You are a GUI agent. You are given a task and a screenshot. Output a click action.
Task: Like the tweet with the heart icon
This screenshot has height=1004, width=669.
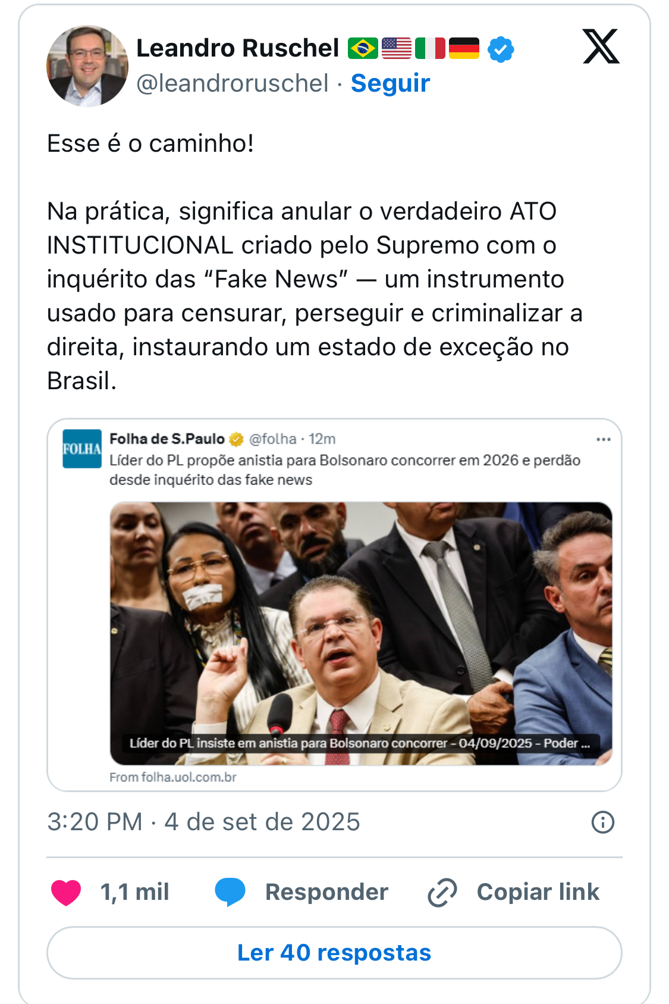coord(66,892)
